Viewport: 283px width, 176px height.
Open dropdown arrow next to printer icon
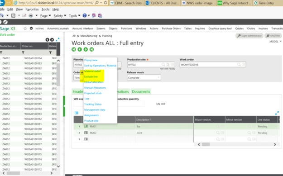point(37,15)
